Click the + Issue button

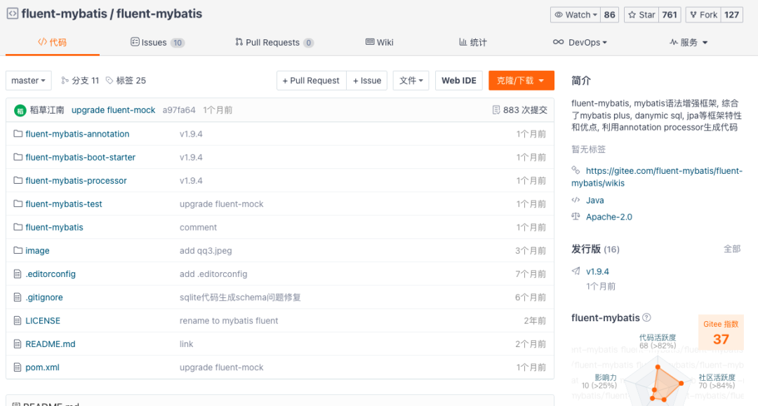coord(367,81)
